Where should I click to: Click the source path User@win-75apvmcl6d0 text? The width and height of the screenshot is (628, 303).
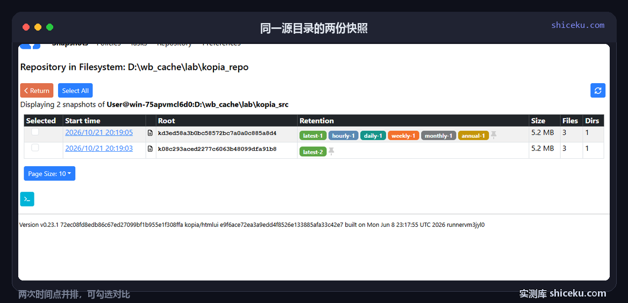[x=197, y=105]
